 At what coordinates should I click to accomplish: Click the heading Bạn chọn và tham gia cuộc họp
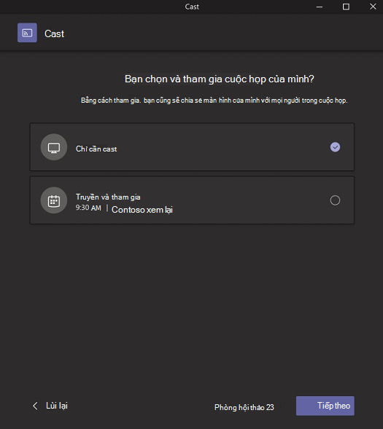click(219, 79)
